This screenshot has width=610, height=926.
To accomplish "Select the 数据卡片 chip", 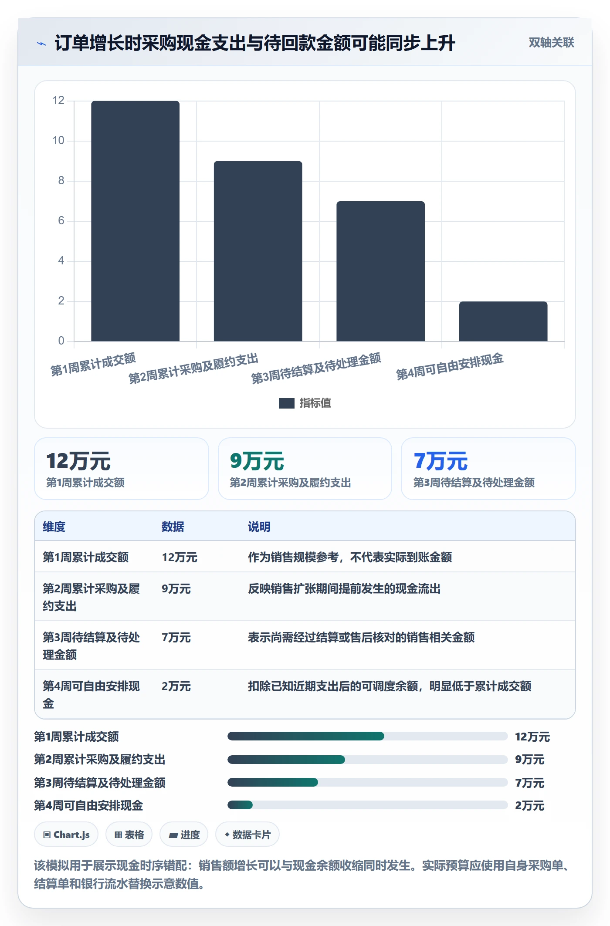I will pos(247,835).
